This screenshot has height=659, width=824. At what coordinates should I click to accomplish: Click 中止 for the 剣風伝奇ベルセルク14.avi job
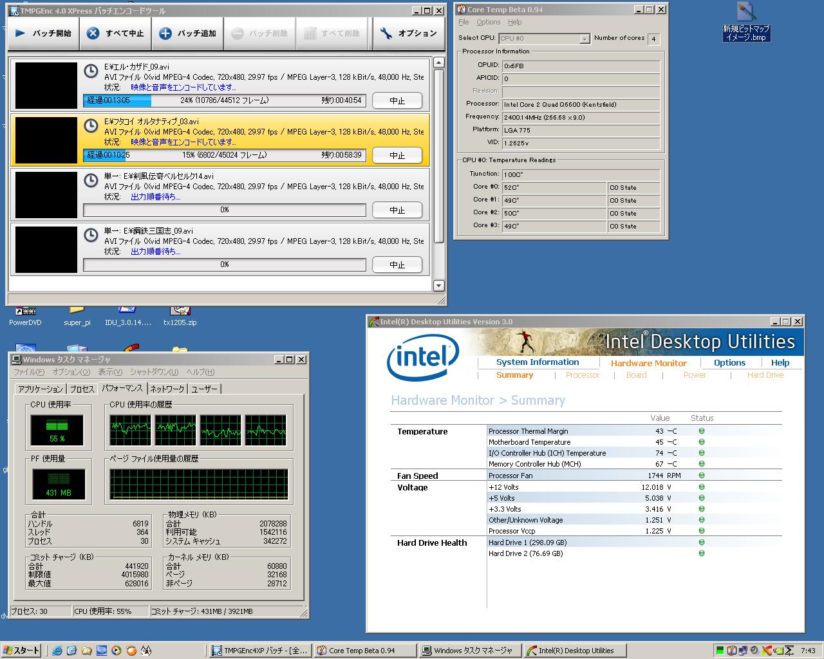(x=397, y=210)
